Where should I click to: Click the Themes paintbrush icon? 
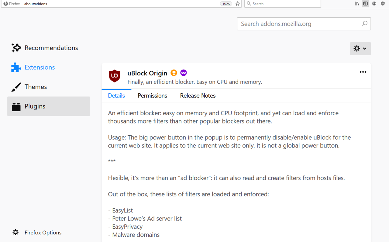click(16, 87)
